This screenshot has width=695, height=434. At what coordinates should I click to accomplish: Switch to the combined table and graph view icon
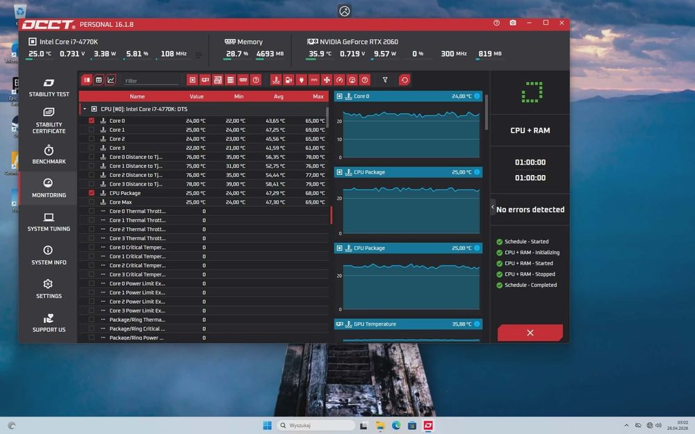(x=87, y=80)
